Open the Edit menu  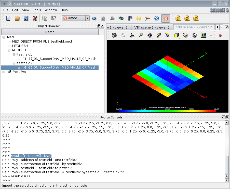click(15, 10)
